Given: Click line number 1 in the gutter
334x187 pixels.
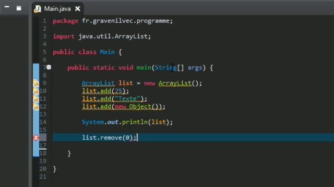Looking at the screenshot, I should tap(44, 21).
